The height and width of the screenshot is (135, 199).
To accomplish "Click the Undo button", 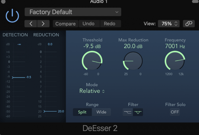I will tap(89, 24).
